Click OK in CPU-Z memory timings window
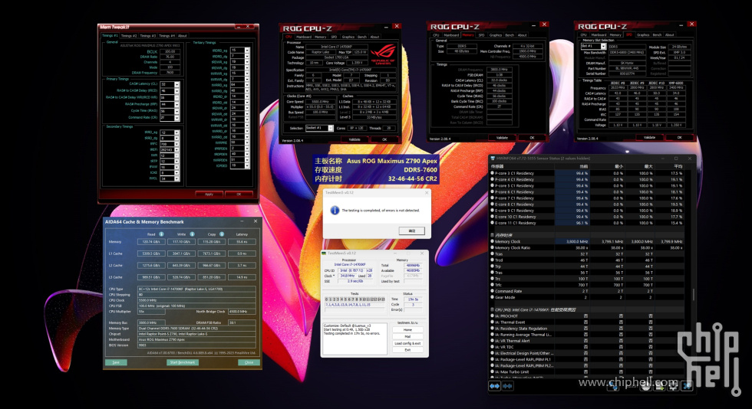 click(532, 137)
